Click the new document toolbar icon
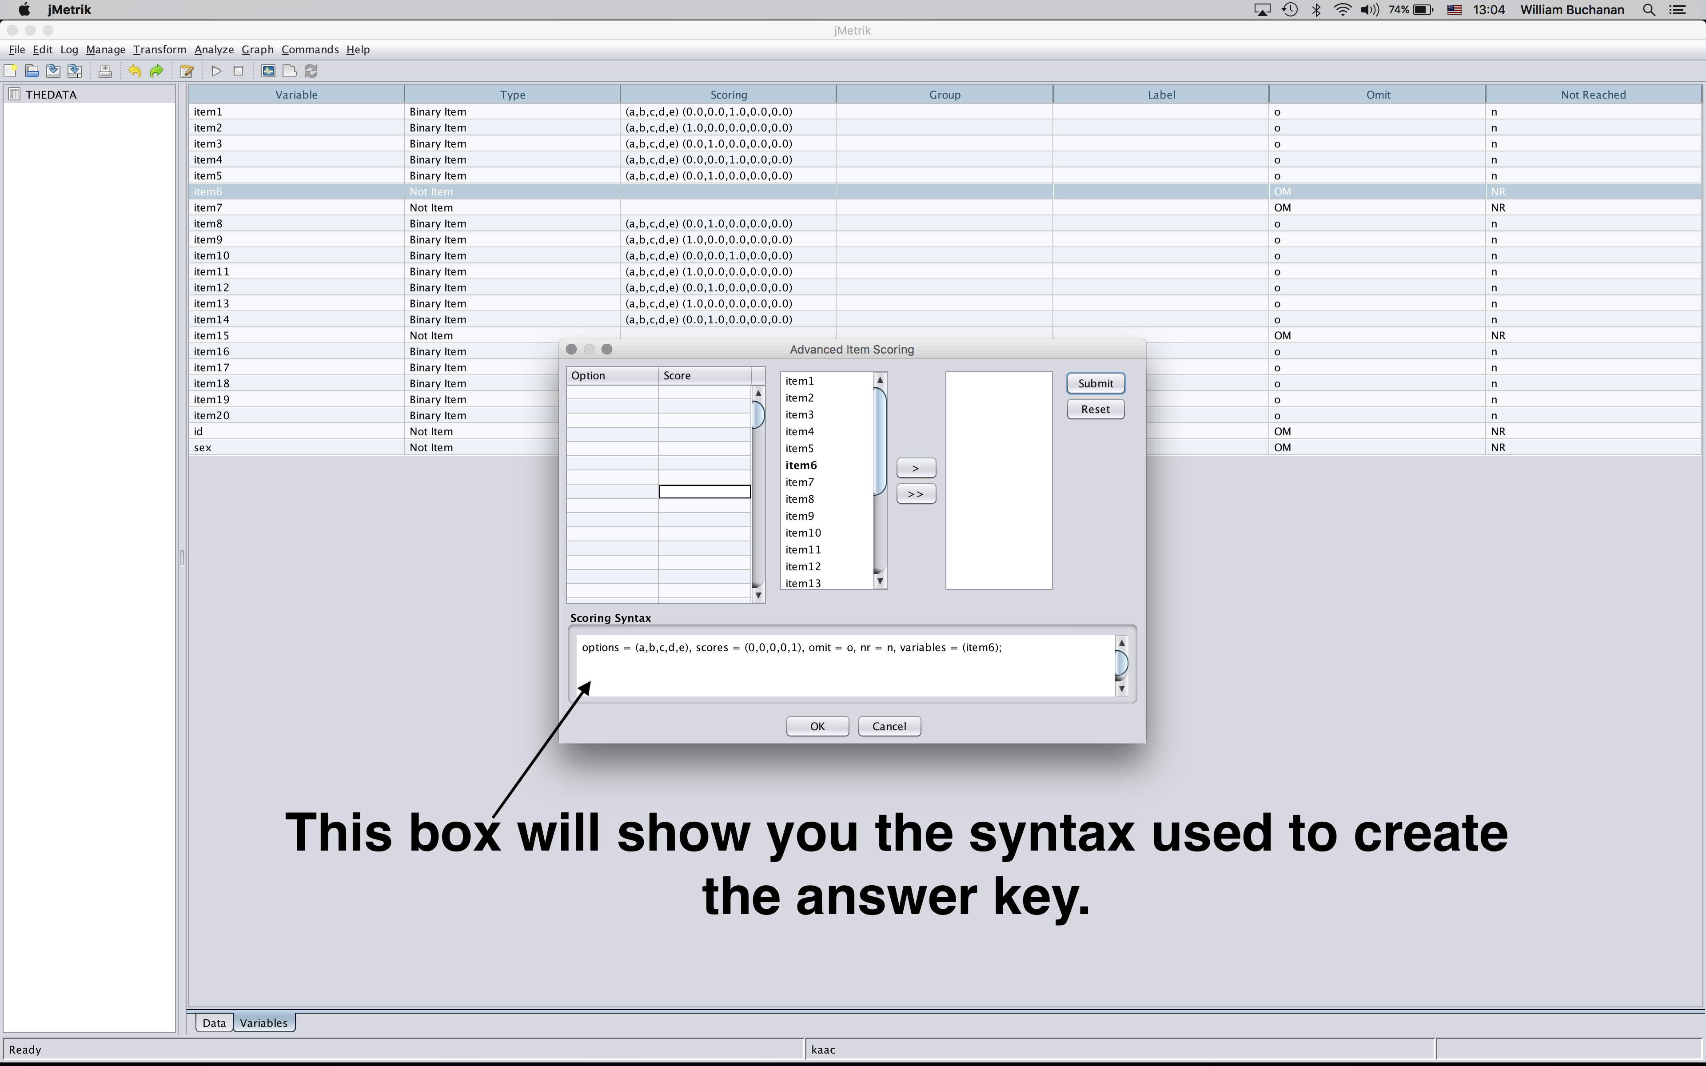This screenshot has height=1066, width=1706. (10, 71)
